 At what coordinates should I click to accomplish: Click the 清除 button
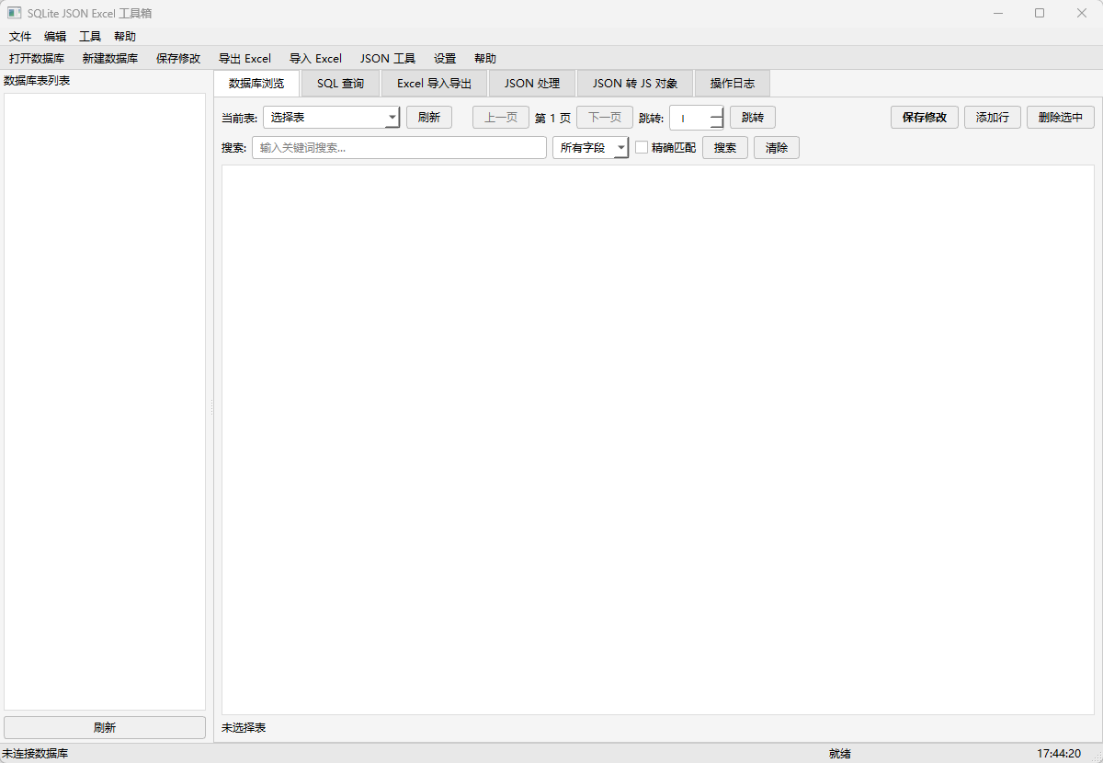click(777, 147)
